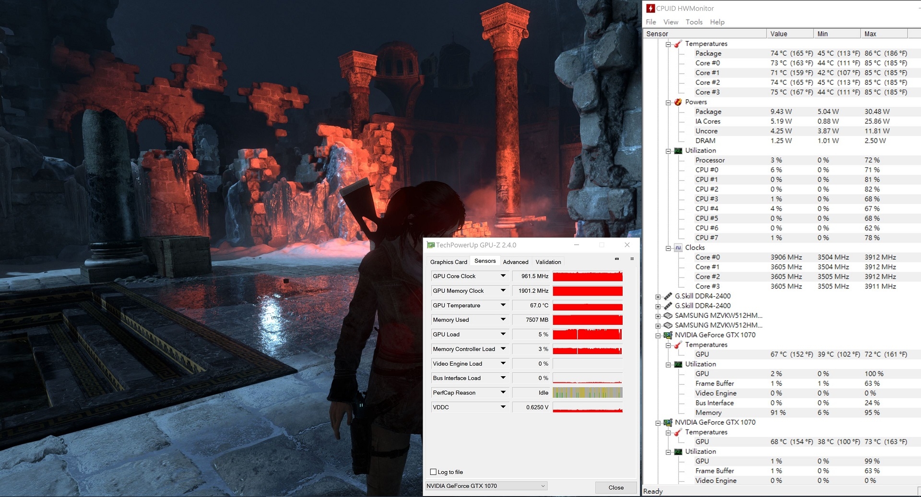Open the Memory Used sensor dropdown
This screenshot has height=497, width=921.
(x=503, y=320)
